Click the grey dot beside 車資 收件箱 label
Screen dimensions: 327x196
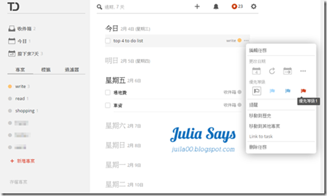[x=240, y=105]
